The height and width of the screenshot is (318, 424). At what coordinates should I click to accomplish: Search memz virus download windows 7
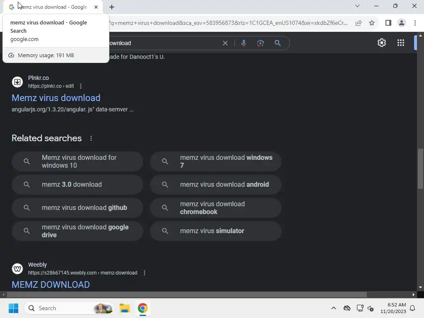pos(216,161)
